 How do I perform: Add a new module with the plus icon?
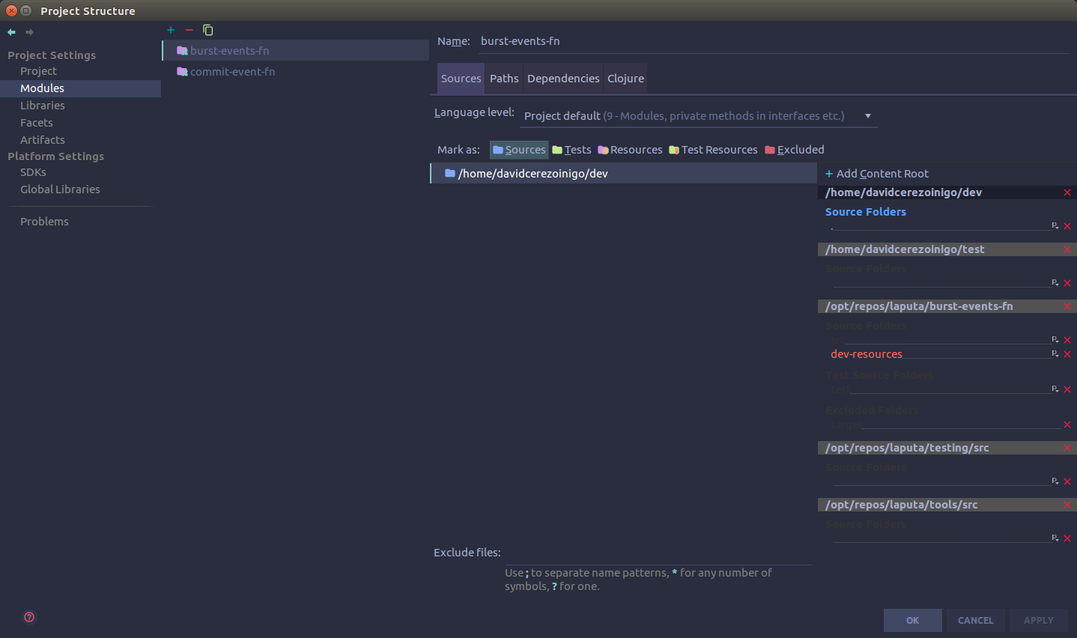[170, 30]
